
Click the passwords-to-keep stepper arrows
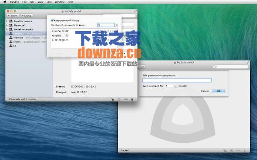coord(117,25)
